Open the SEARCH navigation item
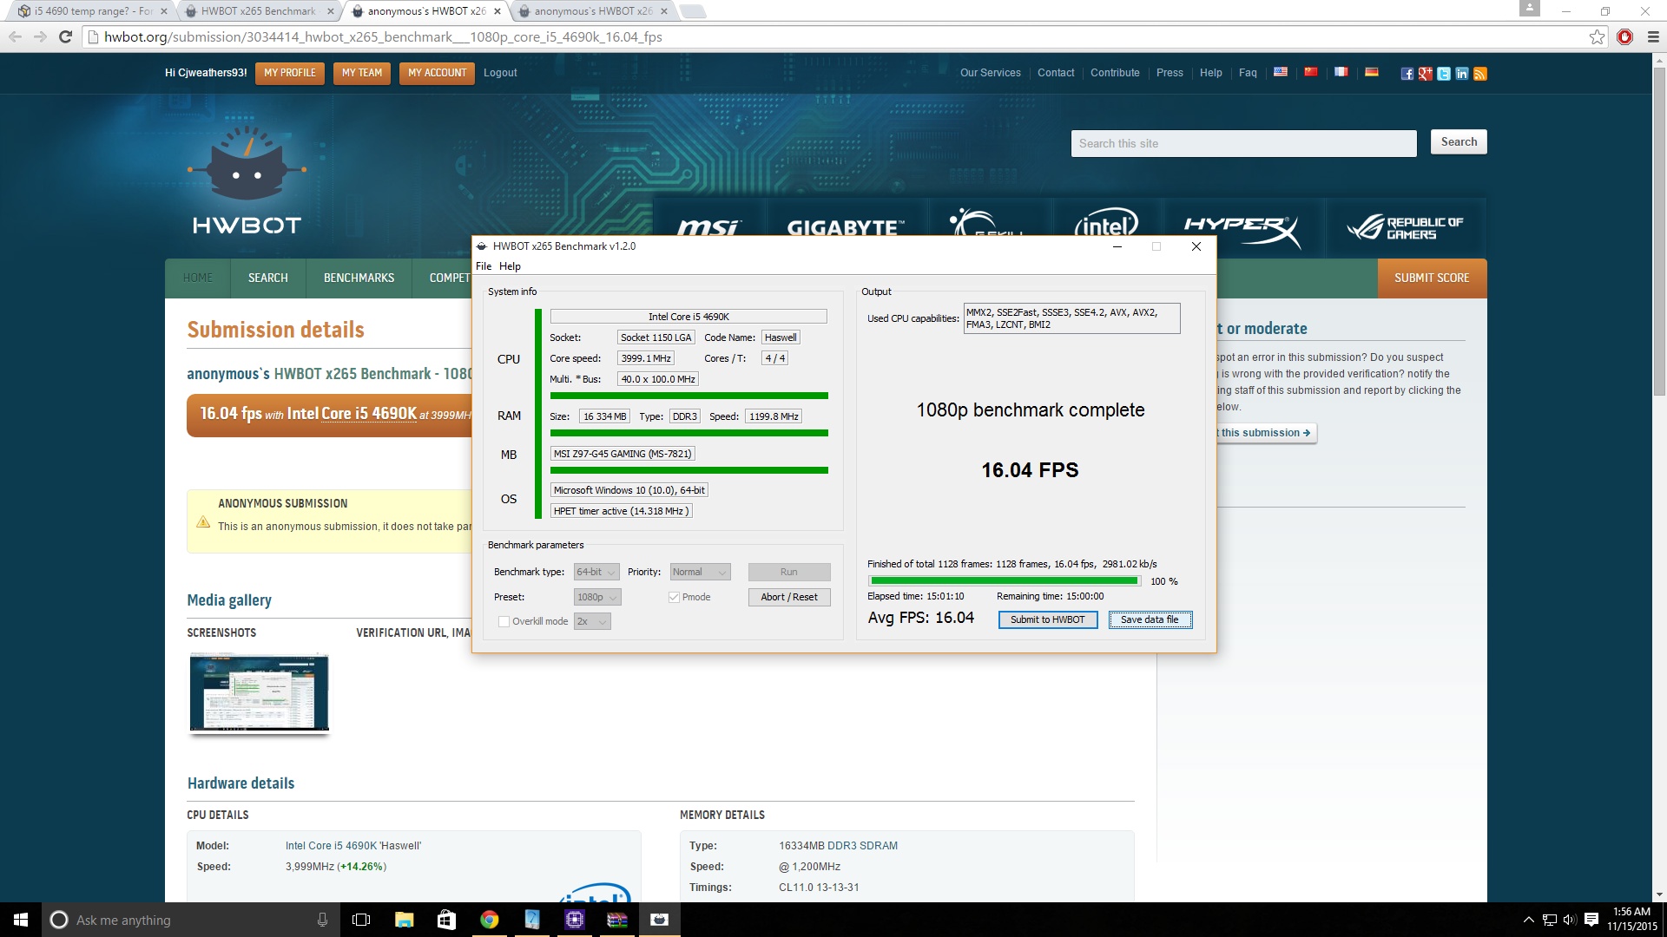Viewport: 1667px width, 937px height. (x=267, y=278)
